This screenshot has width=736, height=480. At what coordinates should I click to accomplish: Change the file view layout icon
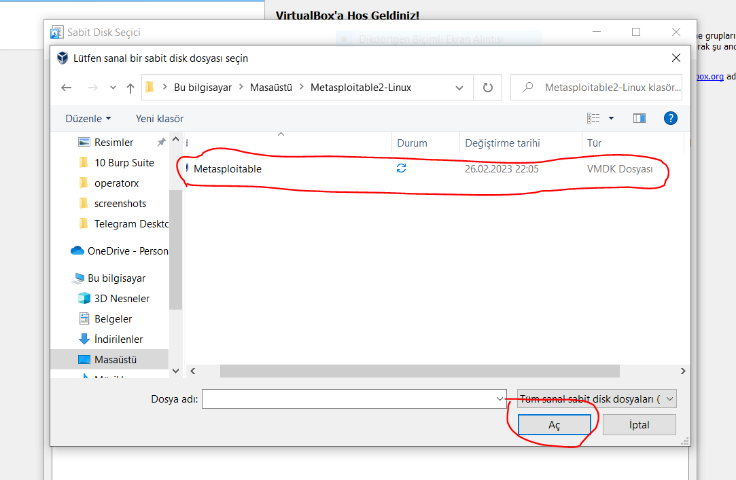coord(593,118)
